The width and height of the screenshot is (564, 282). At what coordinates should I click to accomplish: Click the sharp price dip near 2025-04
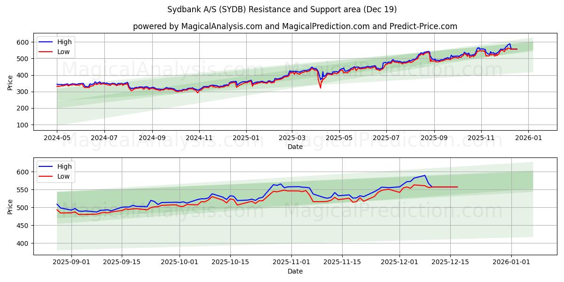[x=320, y=87]
